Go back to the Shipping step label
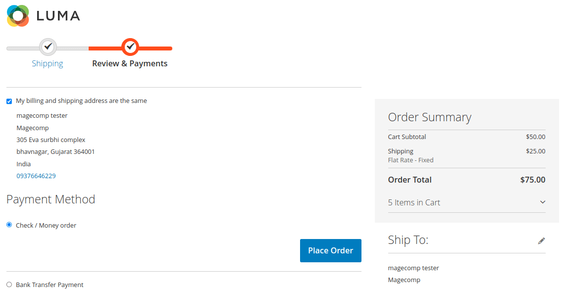This screenshot has width=563, height=289. coord(48,63)
